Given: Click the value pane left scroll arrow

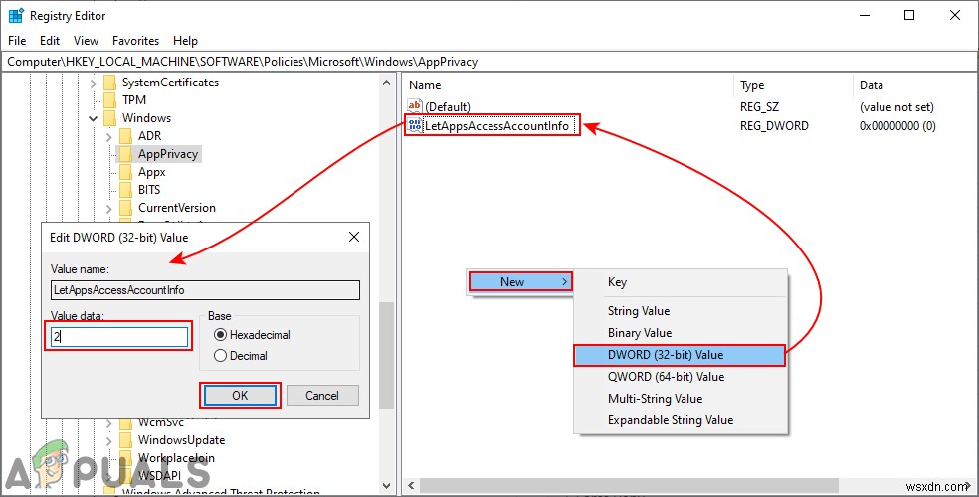Looking at the screenshot, I should pos(412,485).
